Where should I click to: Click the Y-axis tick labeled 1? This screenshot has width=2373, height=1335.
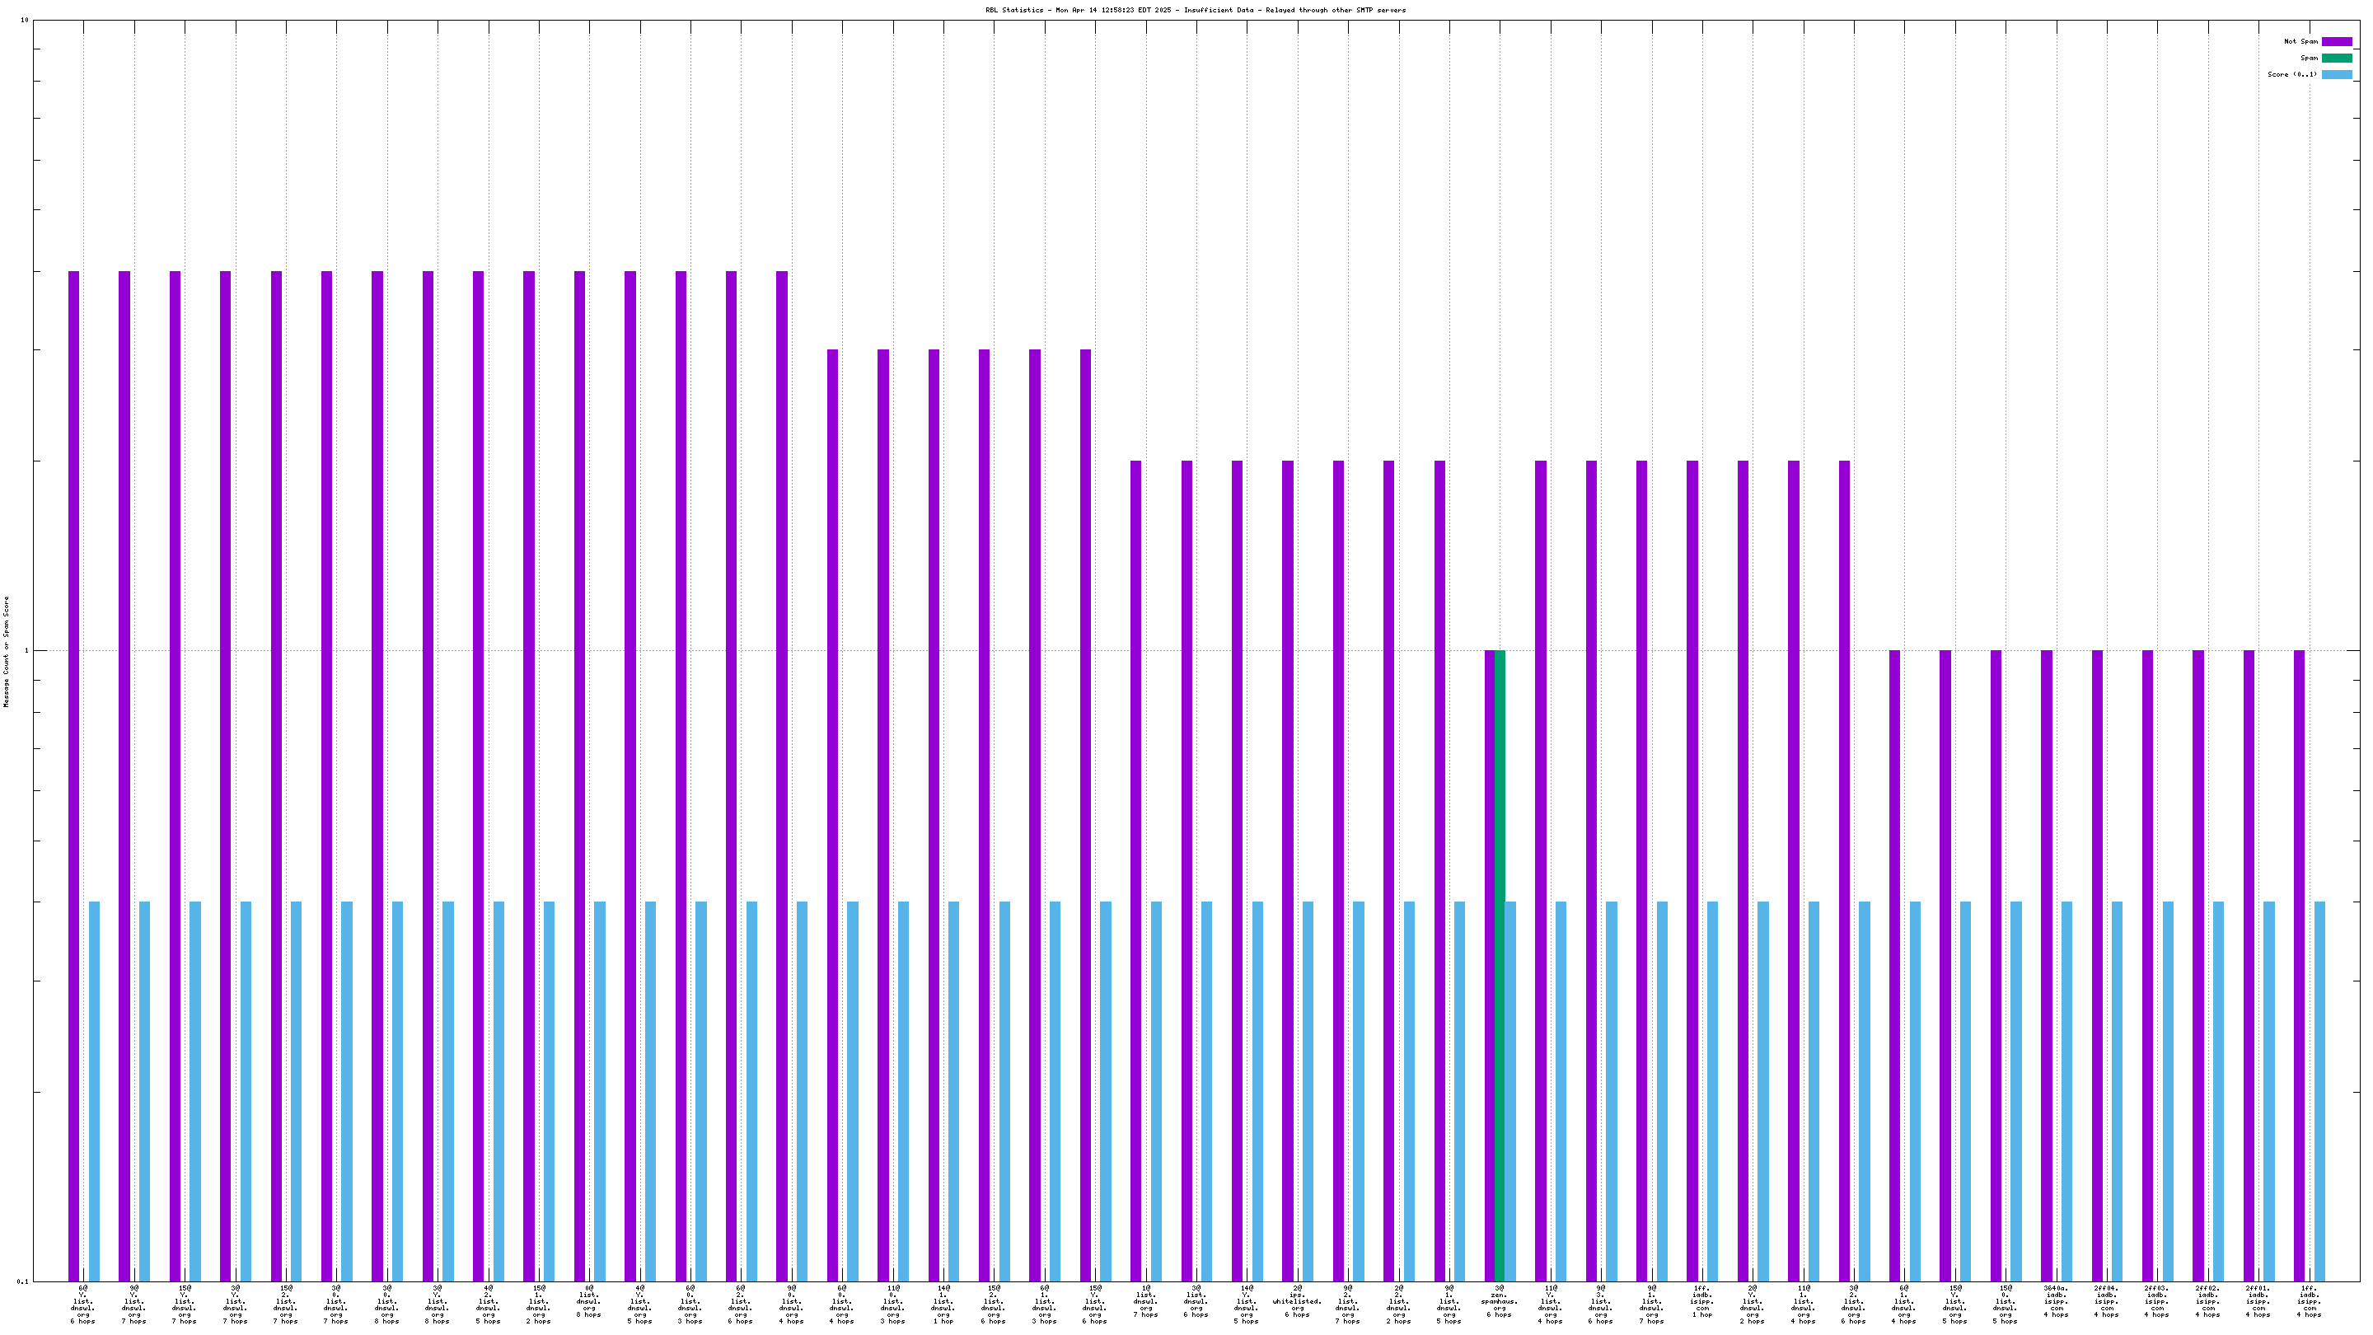[x=26, y=650]
